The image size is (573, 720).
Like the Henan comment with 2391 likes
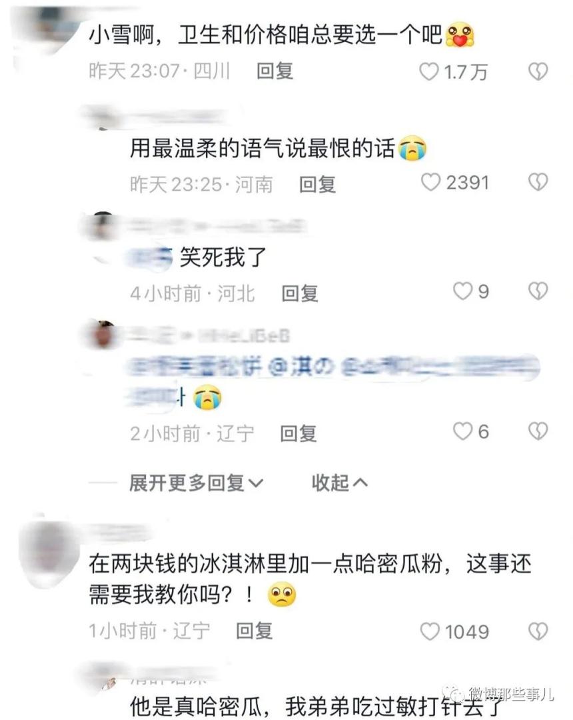click(431, 182)
